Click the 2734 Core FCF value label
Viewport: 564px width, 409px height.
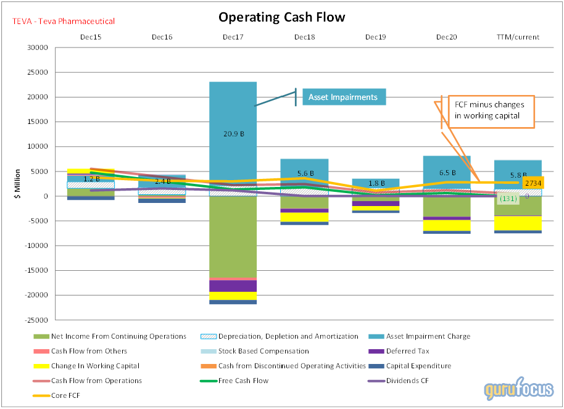pos(533,183)
